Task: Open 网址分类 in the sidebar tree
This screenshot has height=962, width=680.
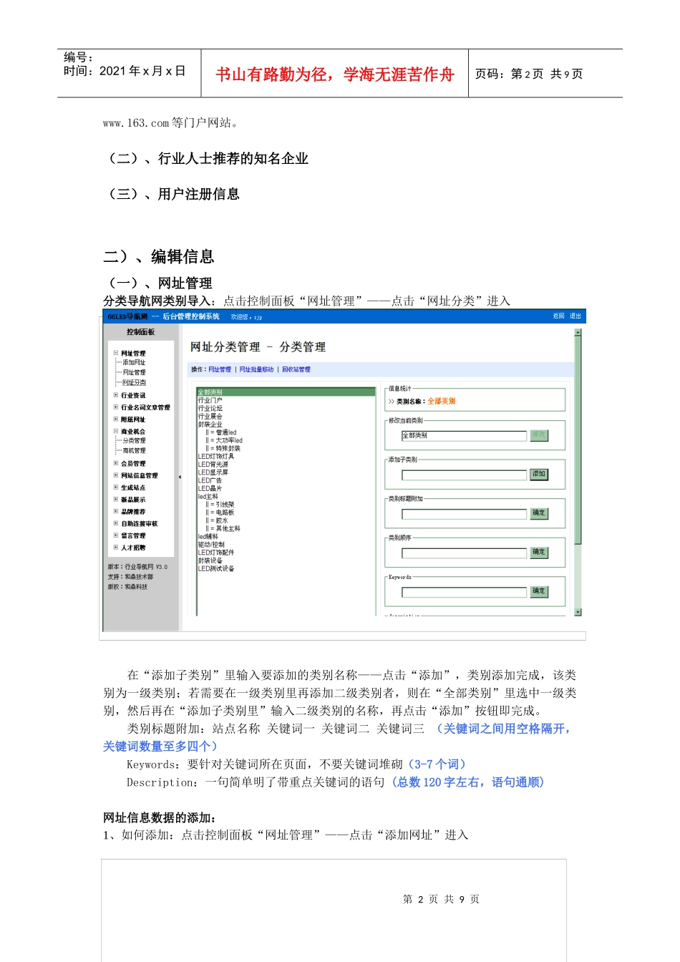Action: tap(134, 382)
